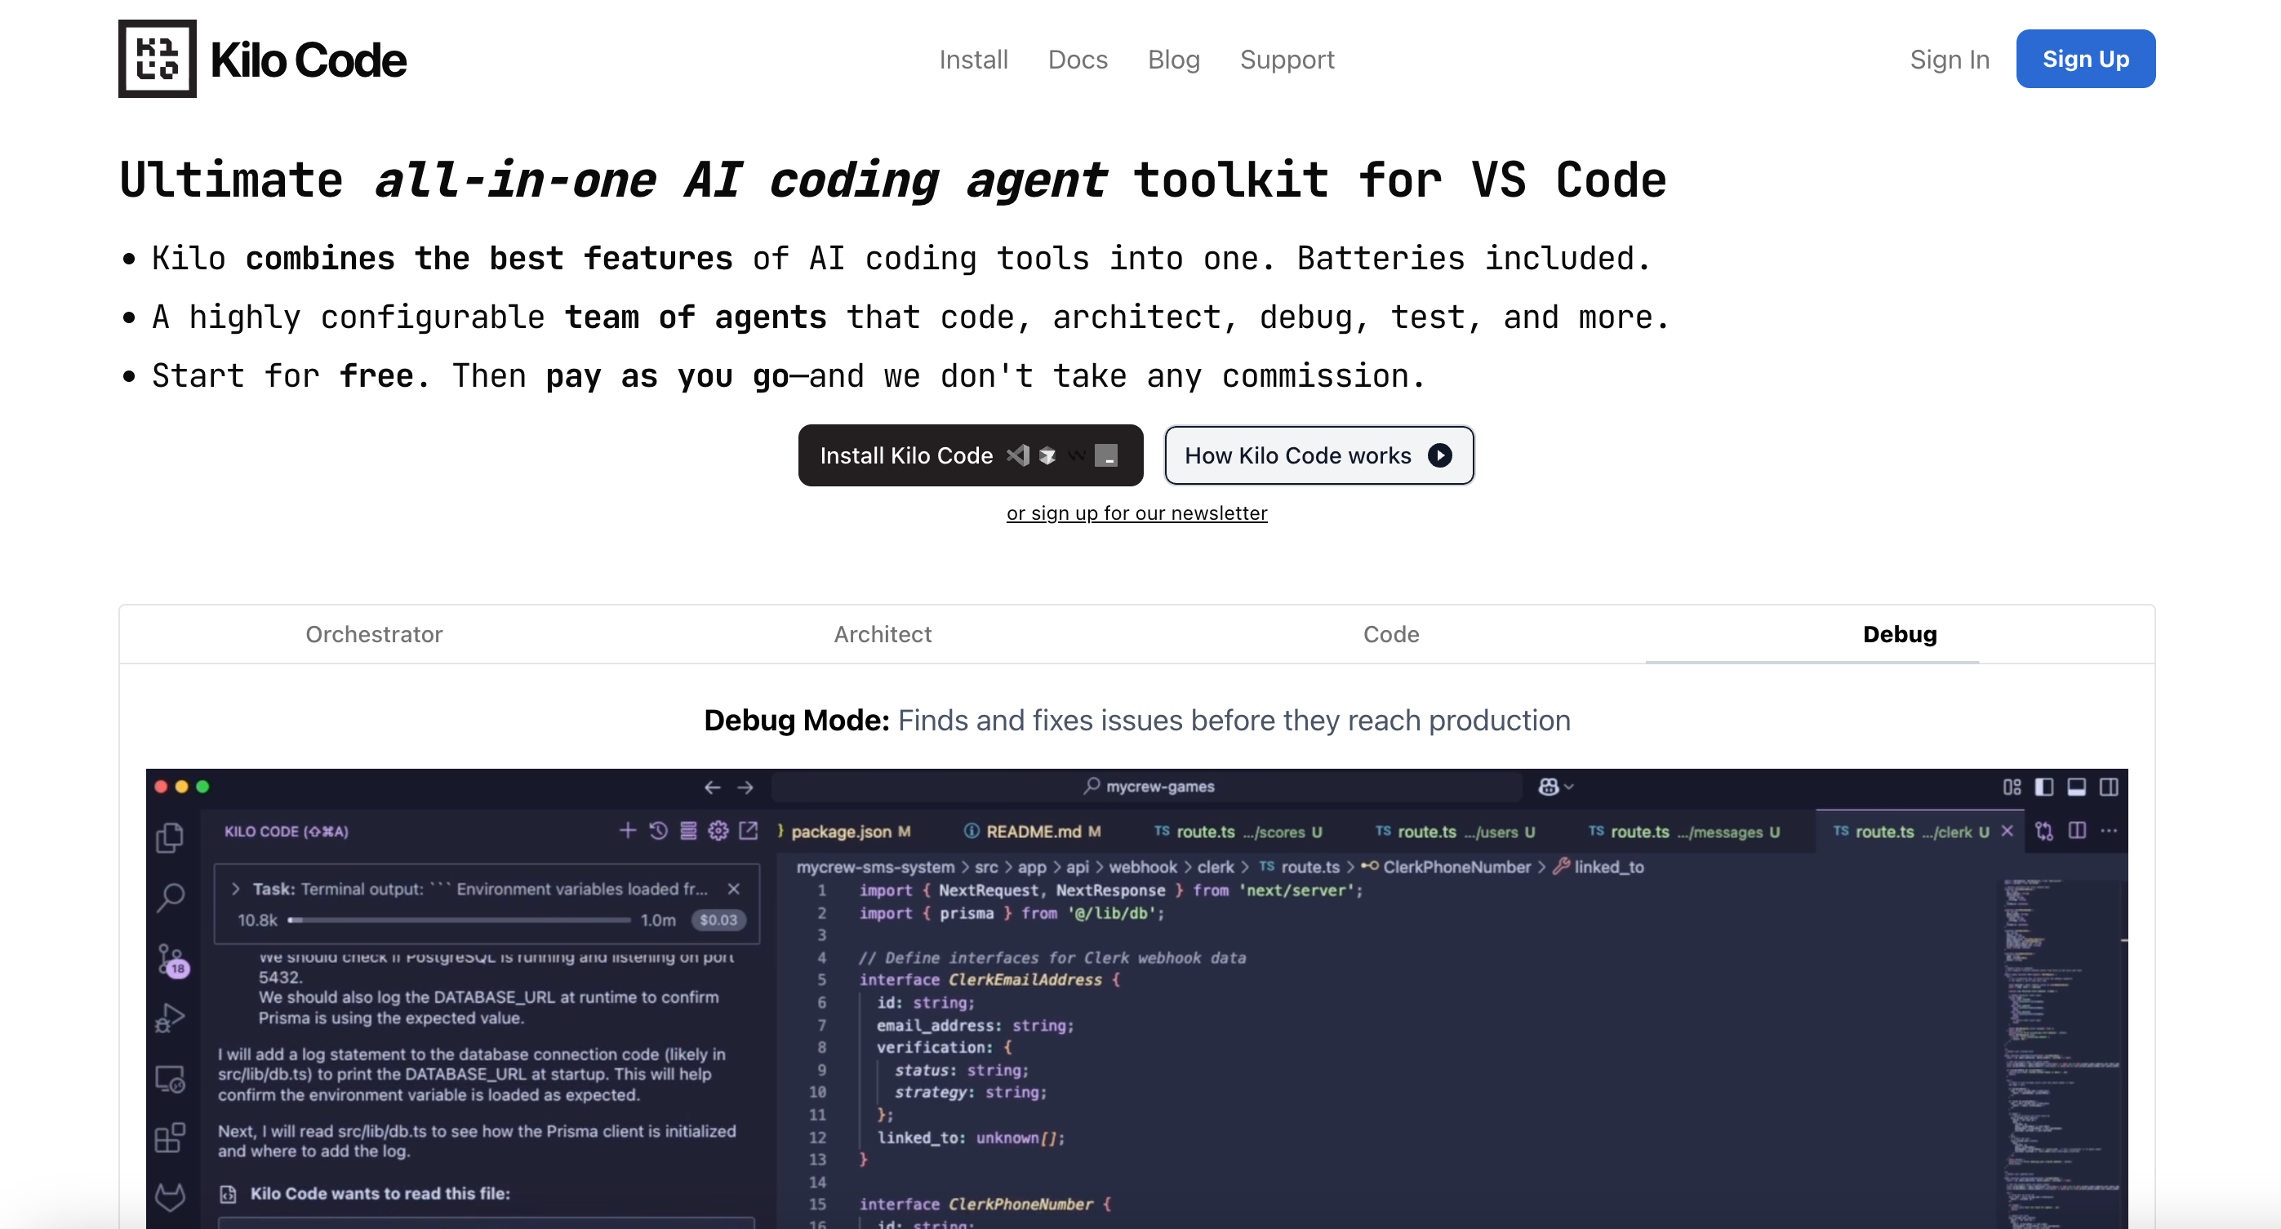The image size is (2281, 1229).
Task: Open Run and Debug in the activity bar
Action: tap(170, 1018)
